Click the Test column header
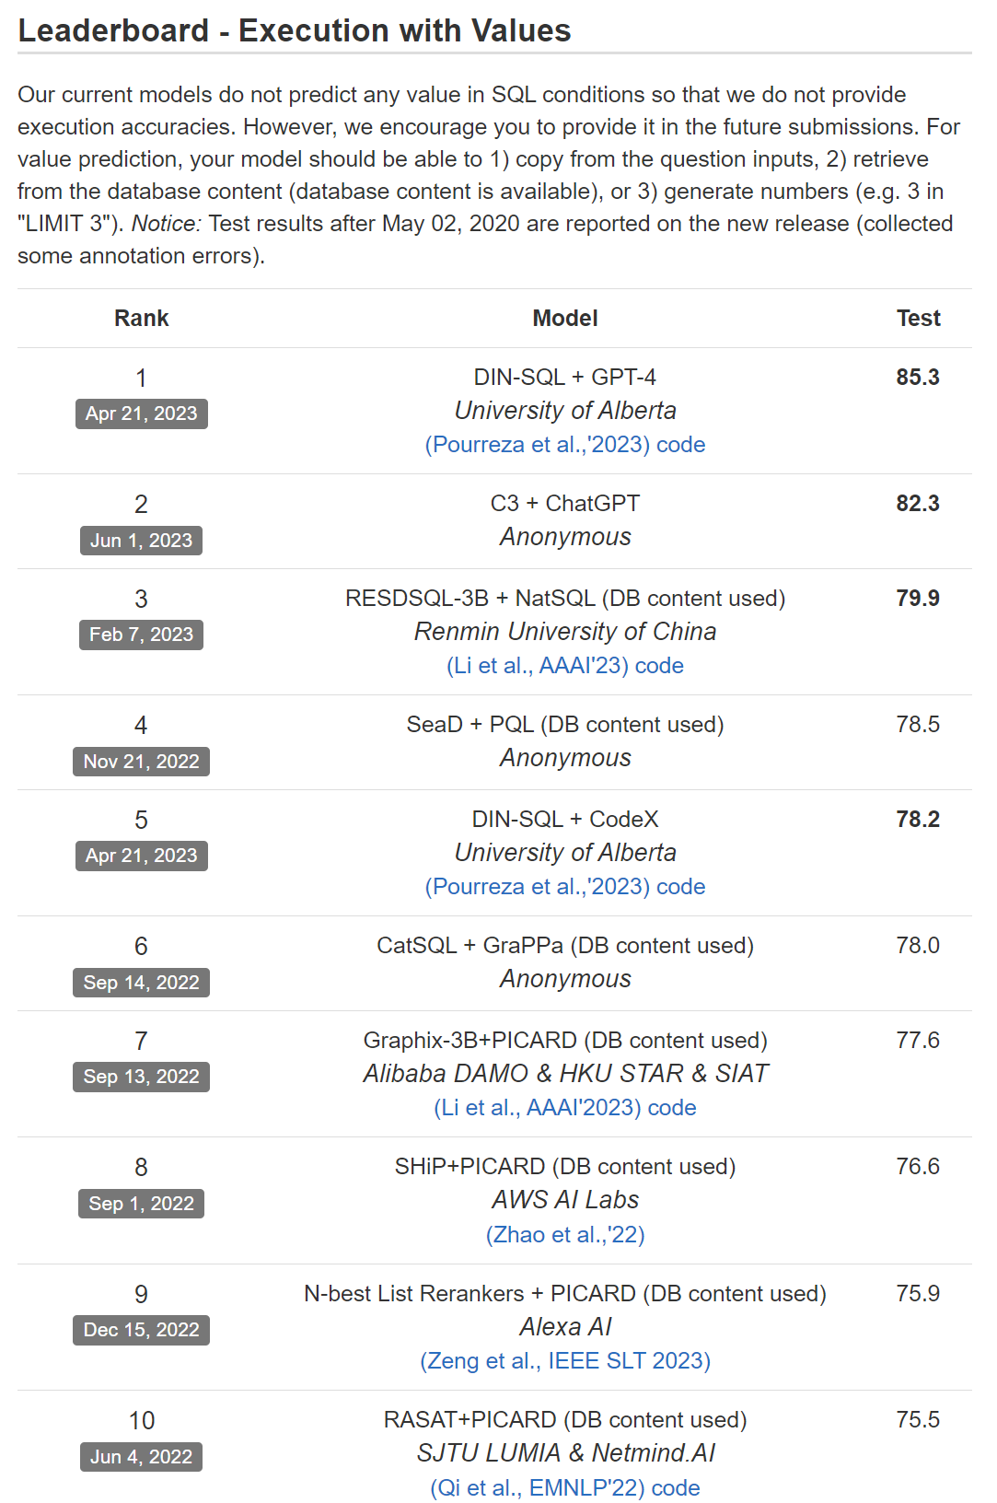 (x=918, y=319)
